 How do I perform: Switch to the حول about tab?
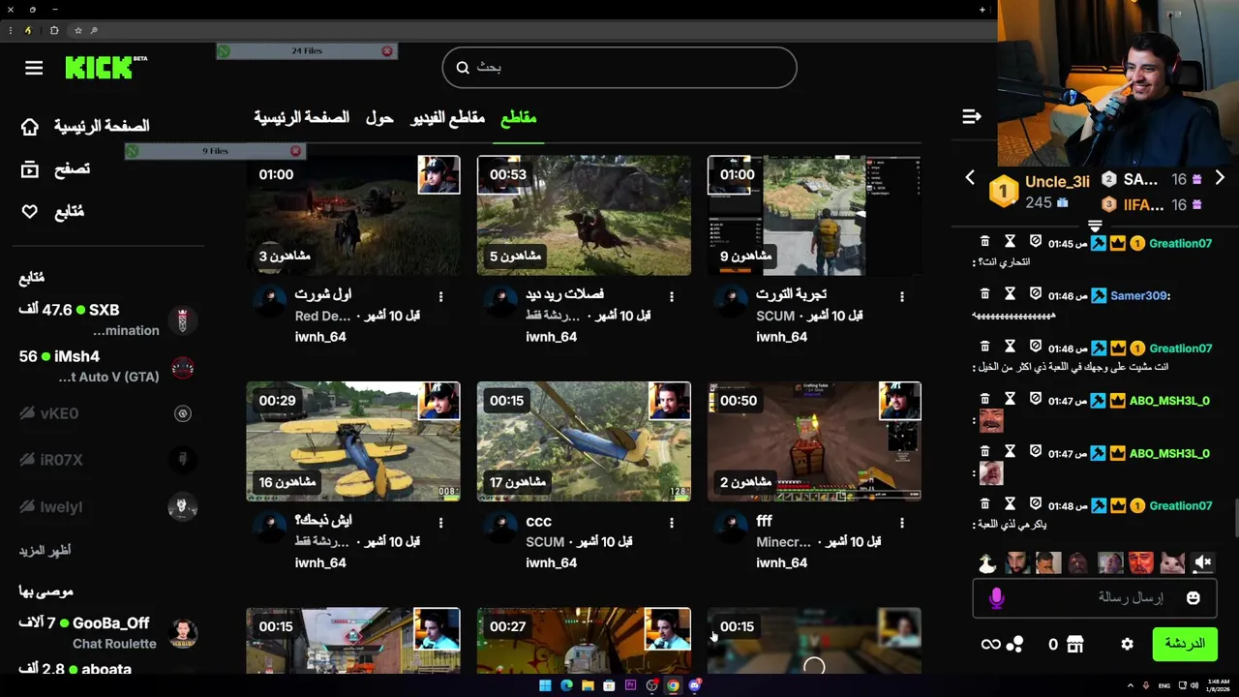379,117
